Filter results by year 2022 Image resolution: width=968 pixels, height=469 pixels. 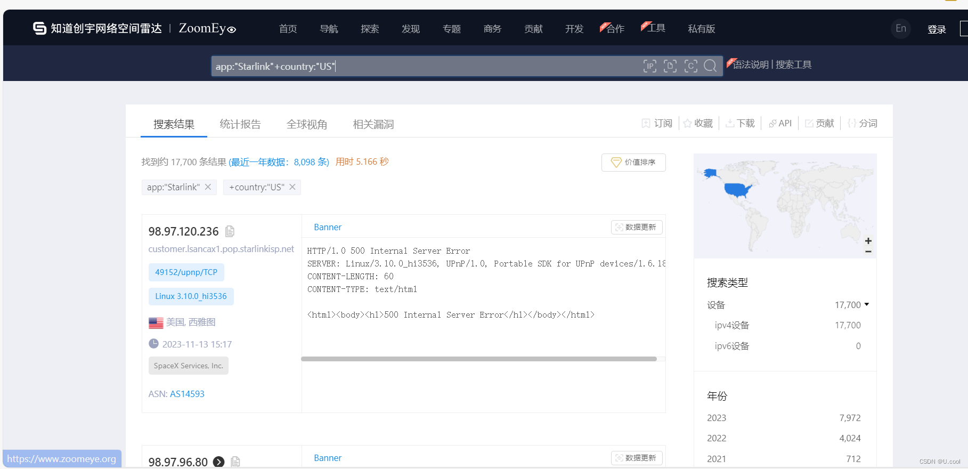pos(717,438)
